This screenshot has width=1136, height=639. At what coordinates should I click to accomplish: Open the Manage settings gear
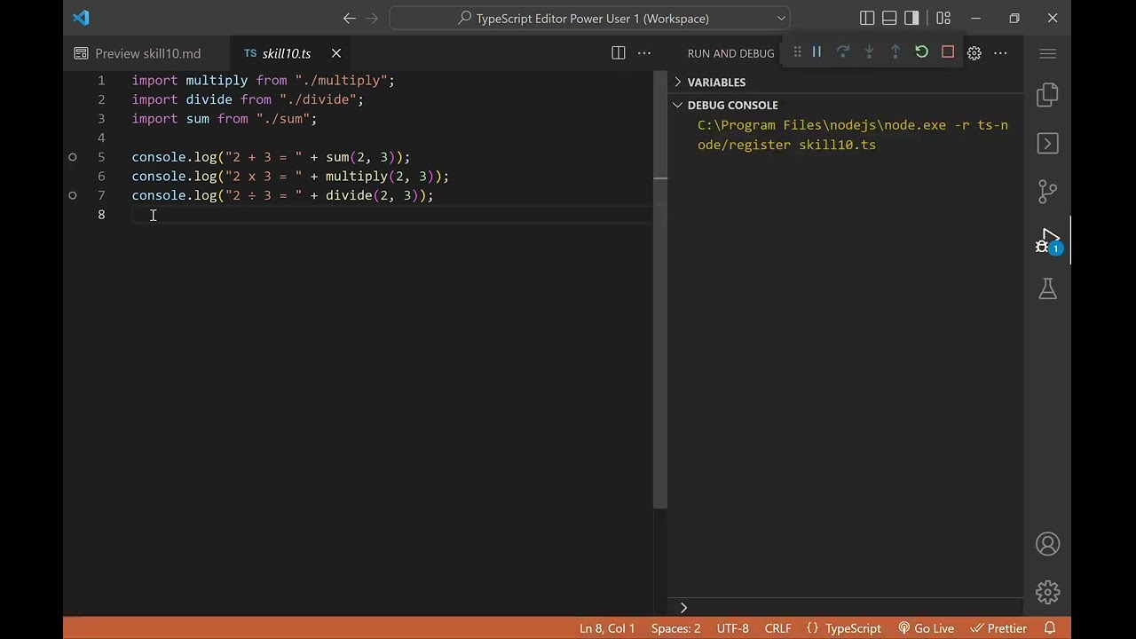[x=1048, y=592]
